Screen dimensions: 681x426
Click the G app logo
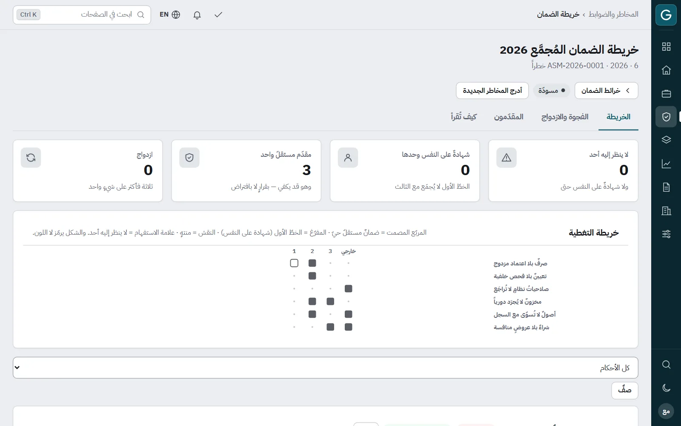coord(666,15)
